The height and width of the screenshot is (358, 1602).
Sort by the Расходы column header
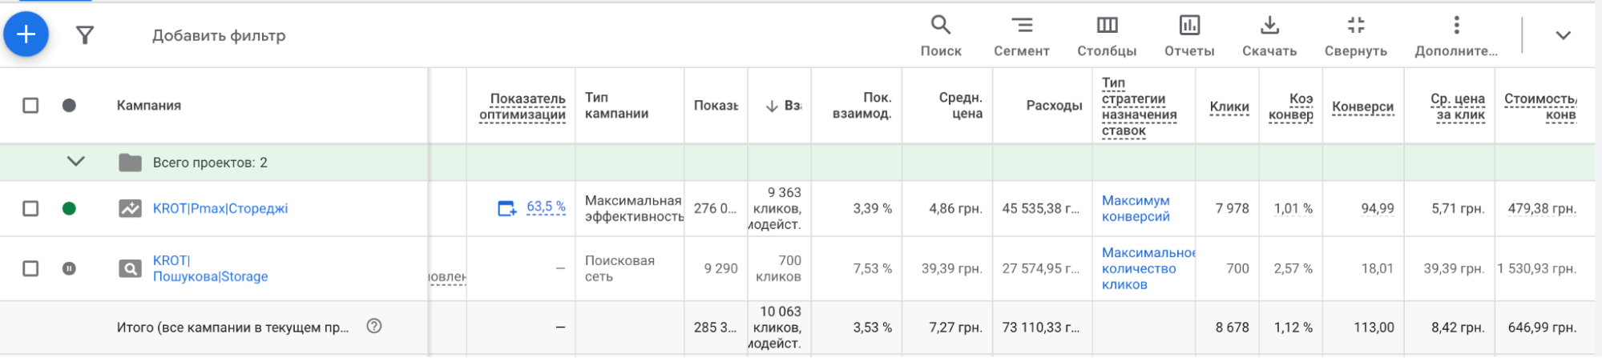coord(1054,106)
